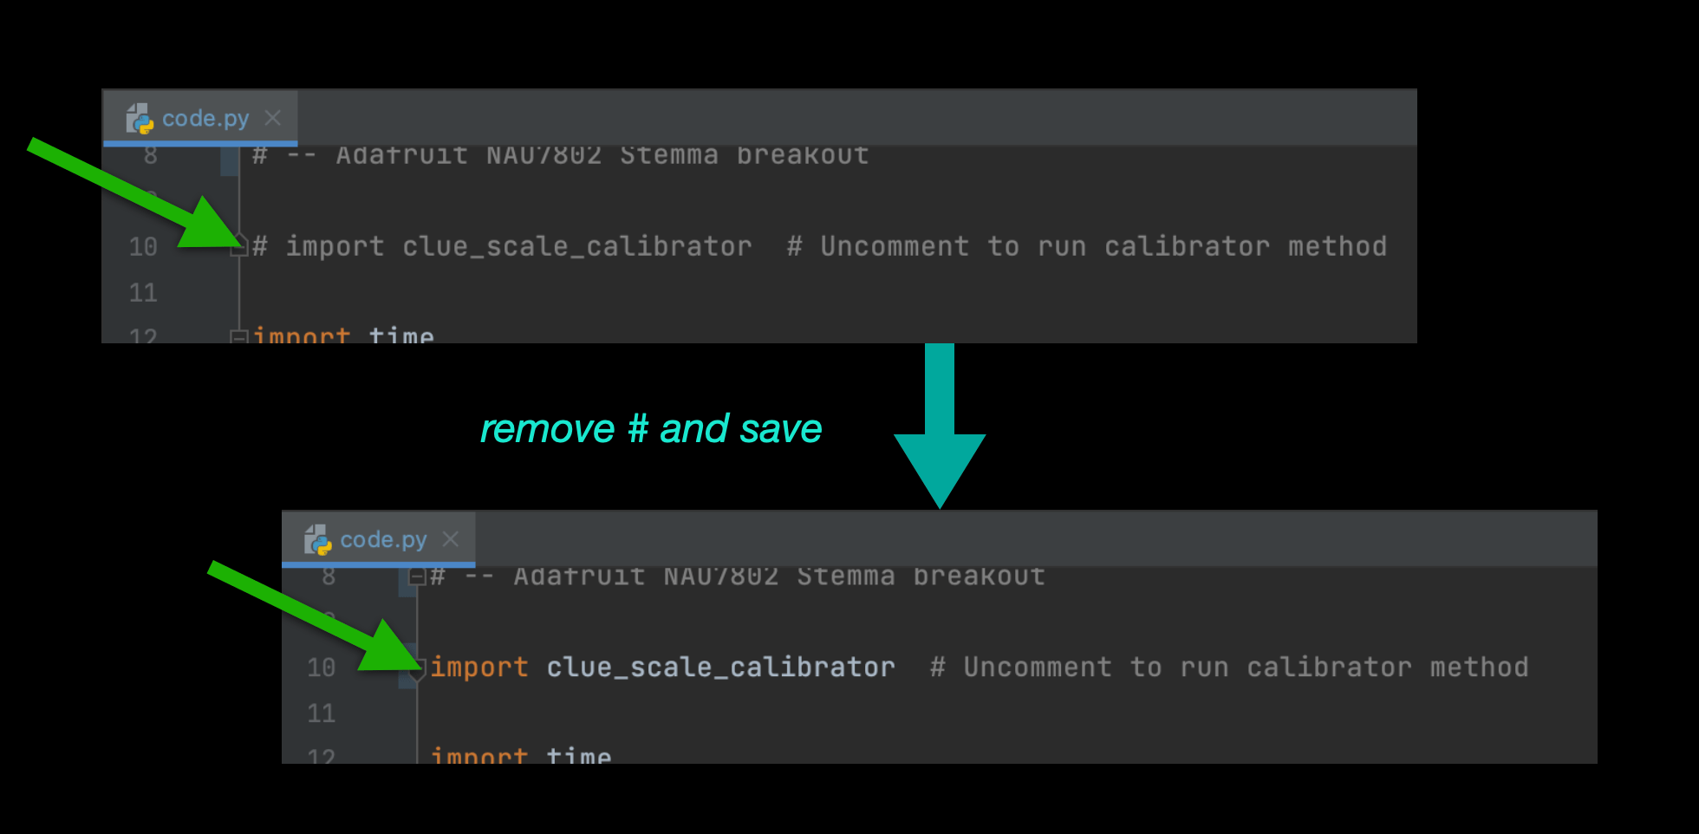1699x834 pixels.
Task: Select the code.py tab above the commented import line
Action: tap(200, 118)
